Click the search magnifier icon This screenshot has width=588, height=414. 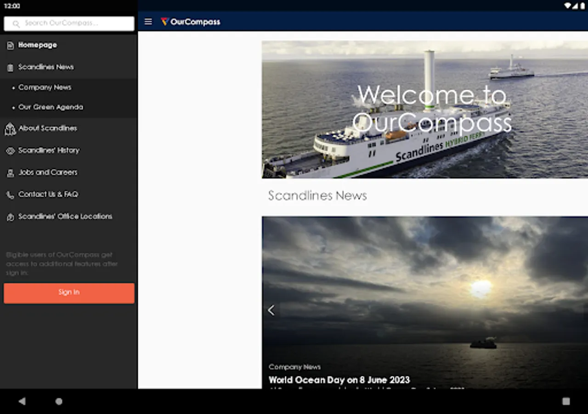[x=17, y=23]
